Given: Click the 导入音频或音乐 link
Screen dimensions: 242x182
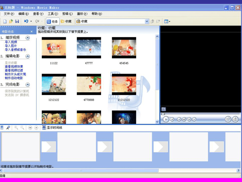Looking at the screenshot, I should point(15,50).
